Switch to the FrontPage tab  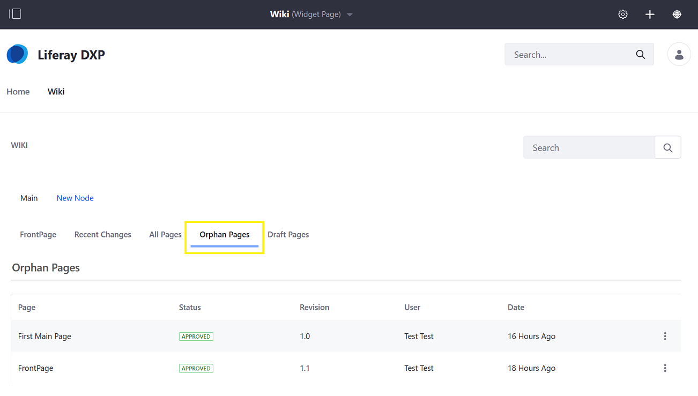pos(38,235)
